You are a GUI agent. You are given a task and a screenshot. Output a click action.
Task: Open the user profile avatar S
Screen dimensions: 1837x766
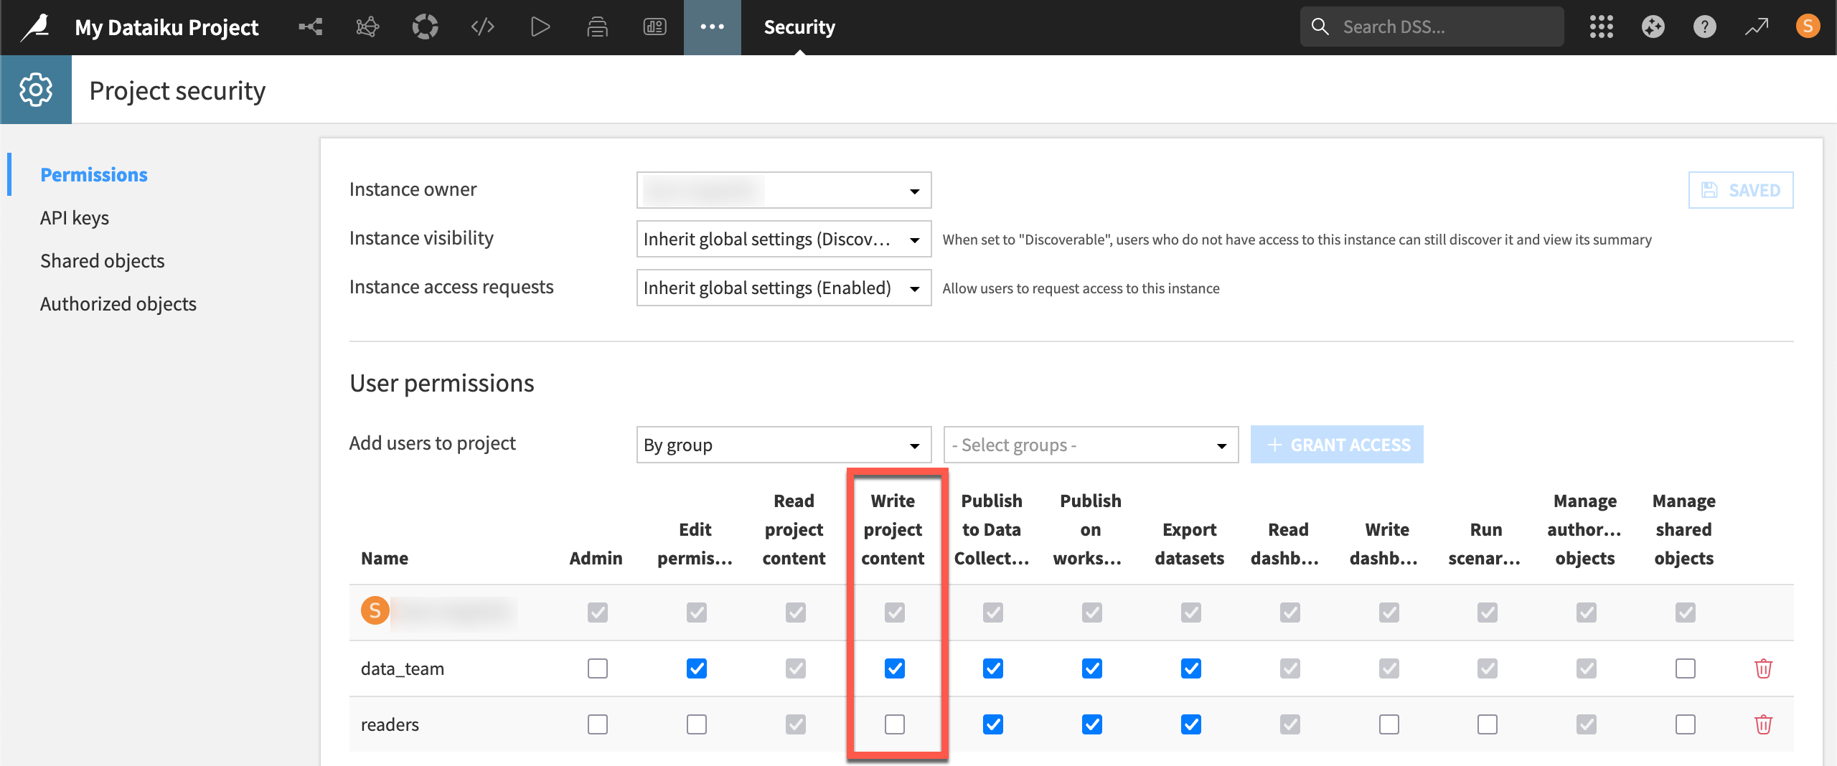coord(1808,27)
